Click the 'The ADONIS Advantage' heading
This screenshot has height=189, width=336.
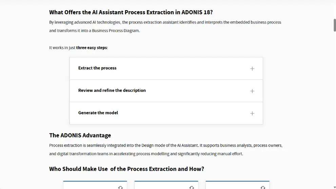pos(80,135)
